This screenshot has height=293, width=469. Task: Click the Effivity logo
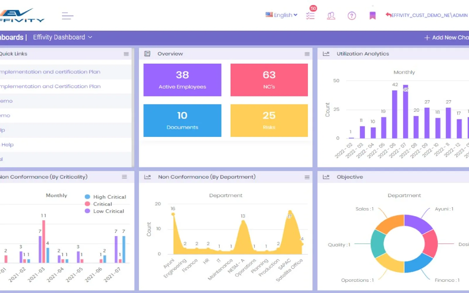pyautogui.click(x=22, y=15)
